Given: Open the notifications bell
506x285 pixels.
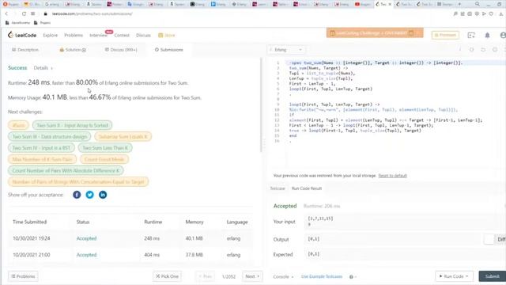Looking at the screenshot, I should point(487,35).
